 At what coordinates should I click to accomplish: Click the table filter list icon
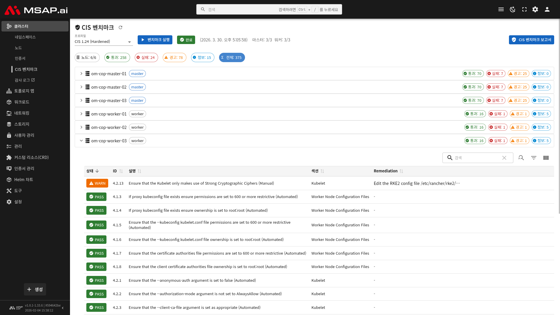534,158
